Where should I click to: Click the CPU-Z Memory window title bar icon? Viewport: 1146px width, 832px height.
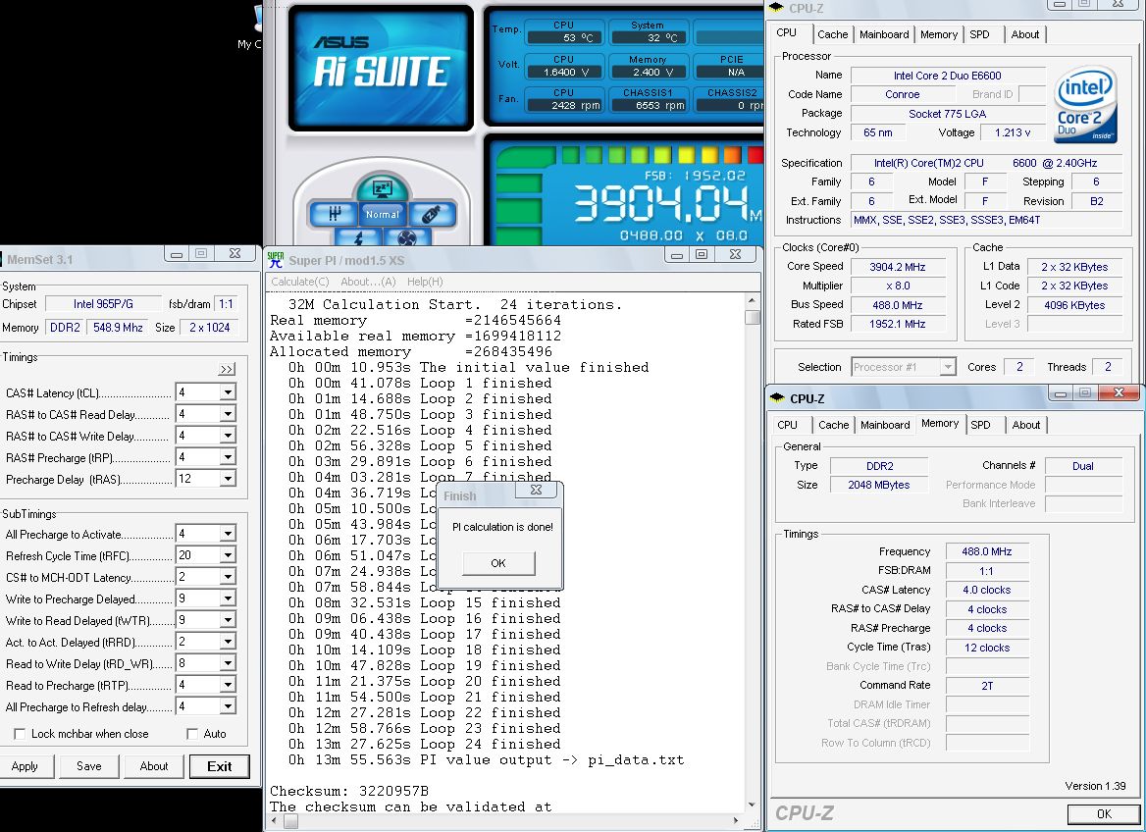[776, 397]
